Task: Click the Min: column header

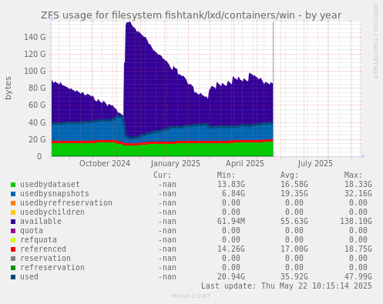Action: click(x=226, y=175)
